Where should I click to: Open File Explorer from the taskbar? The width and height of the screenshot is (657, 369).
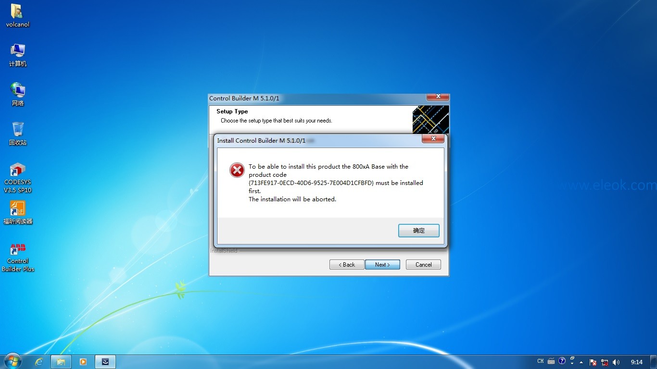click(61, 362)
